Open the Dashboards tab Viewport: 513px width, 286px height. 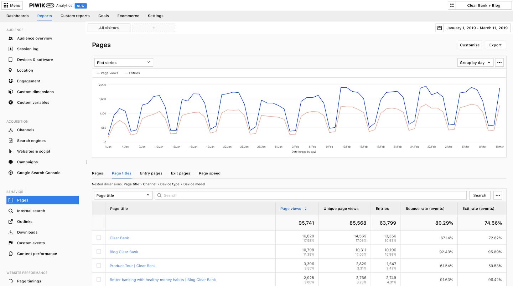point(17,16)
